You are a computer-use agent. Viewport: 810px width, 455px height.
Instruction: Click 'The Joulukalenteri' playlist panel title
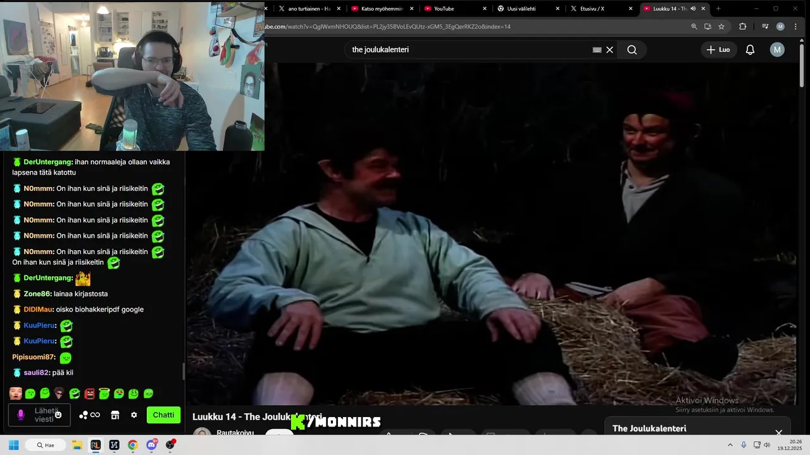649,428
